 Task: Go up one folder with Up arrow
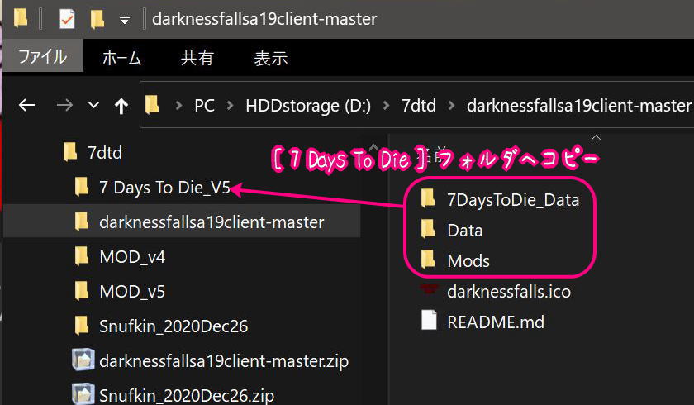(x=121, y=105)
